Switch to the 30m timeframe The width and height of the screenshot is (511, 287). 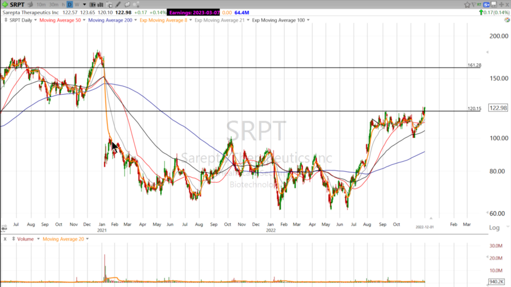coord(54,5)
